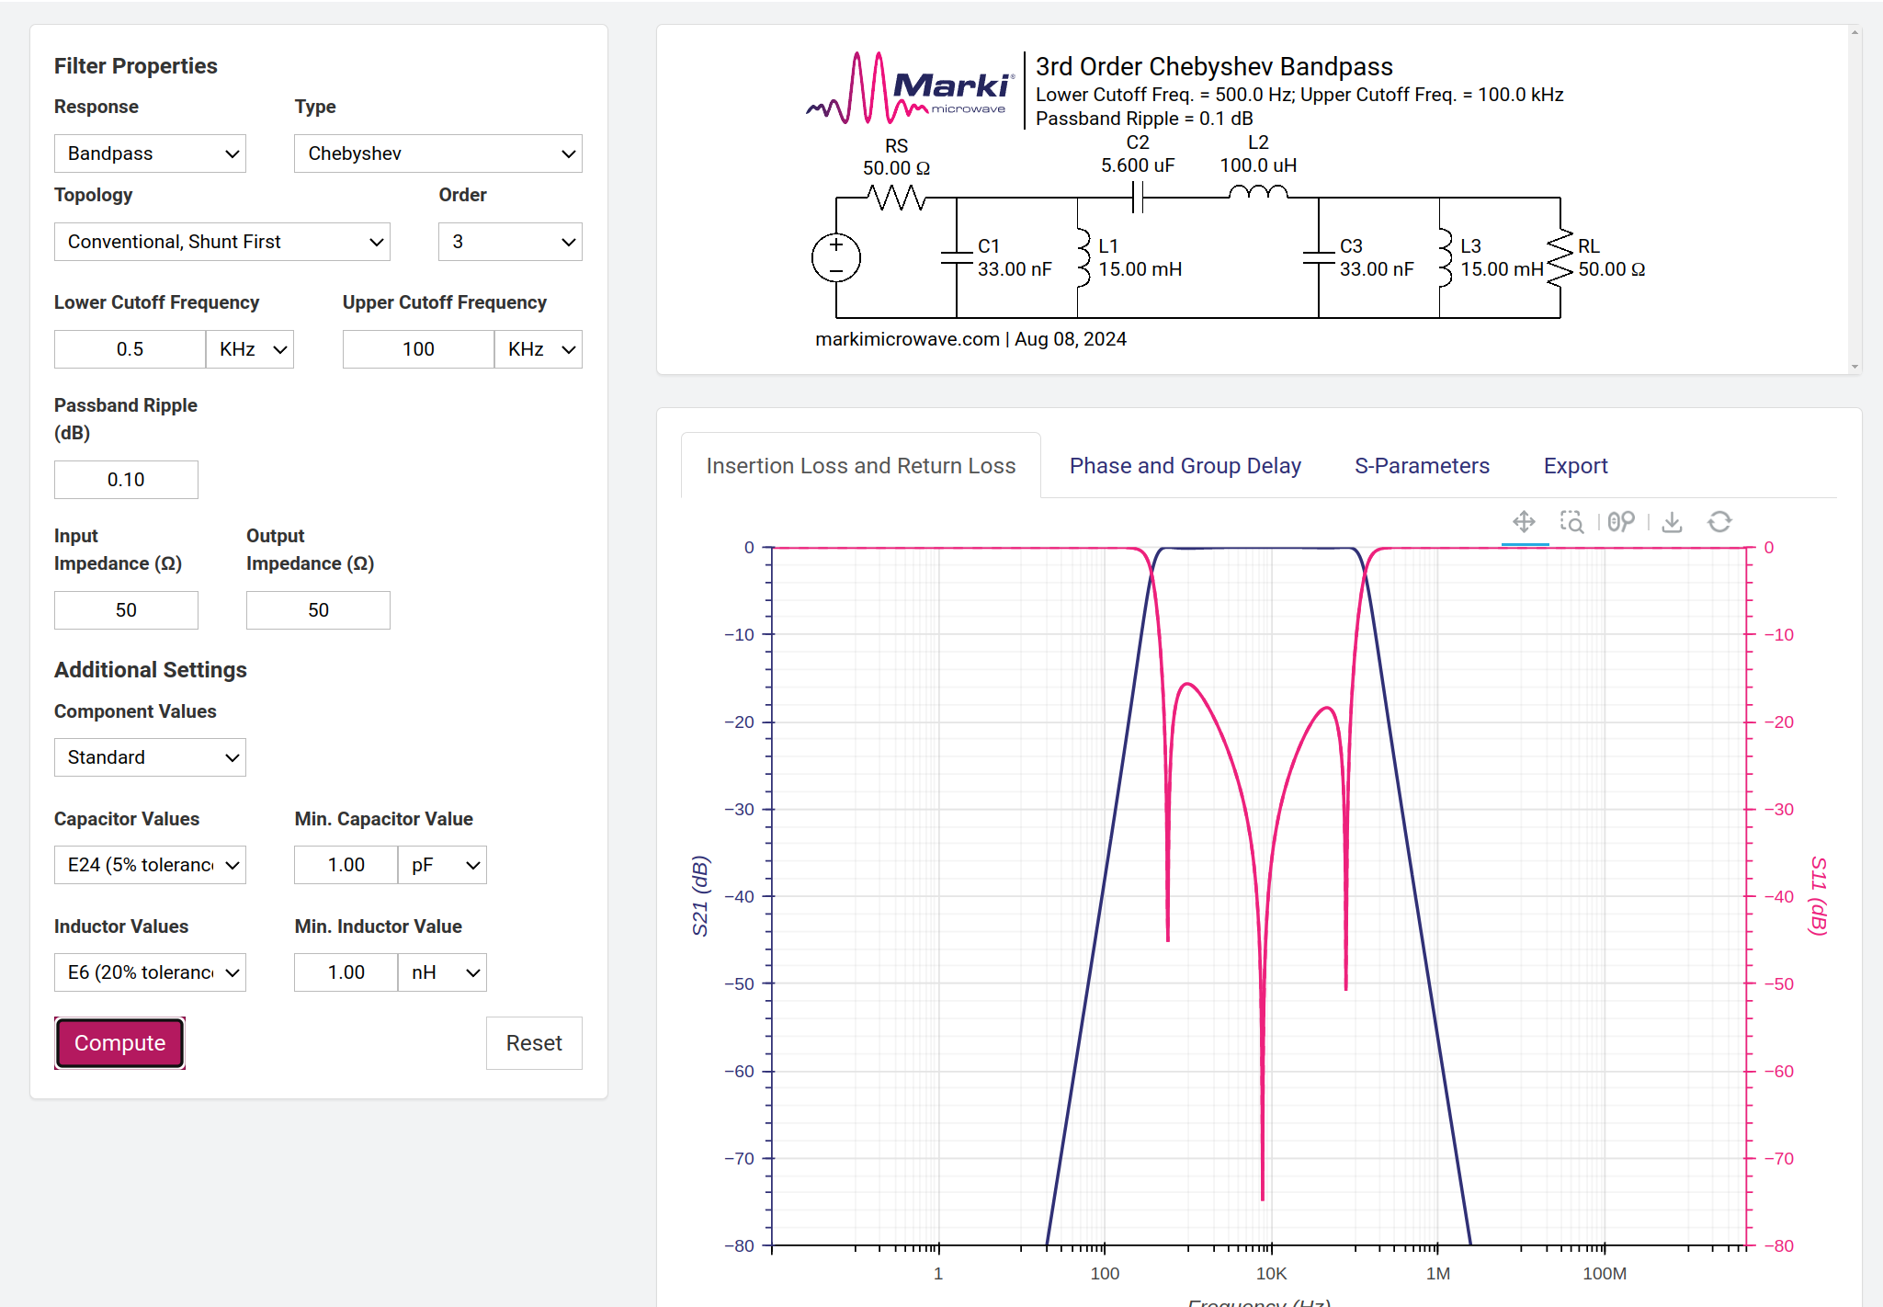This screenshot has width=1883, height=1307.
Task: Activate the Pan tool on the plot
Action: (x=1524, y=522)
